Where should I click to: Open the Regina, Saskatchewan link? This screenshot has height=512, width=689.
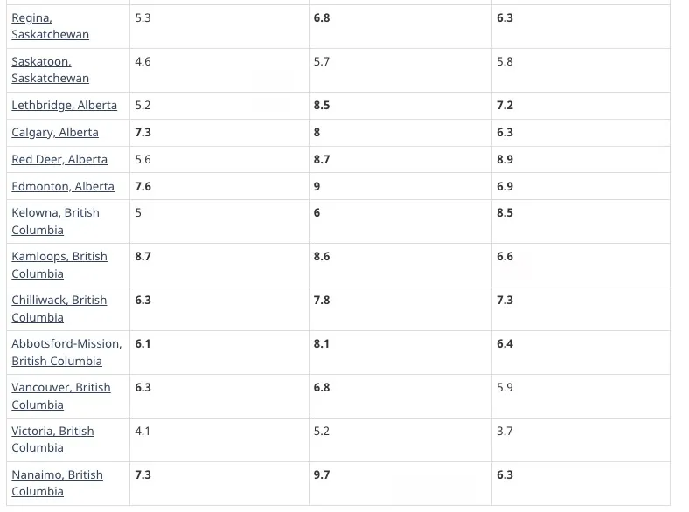pos(32,18)
